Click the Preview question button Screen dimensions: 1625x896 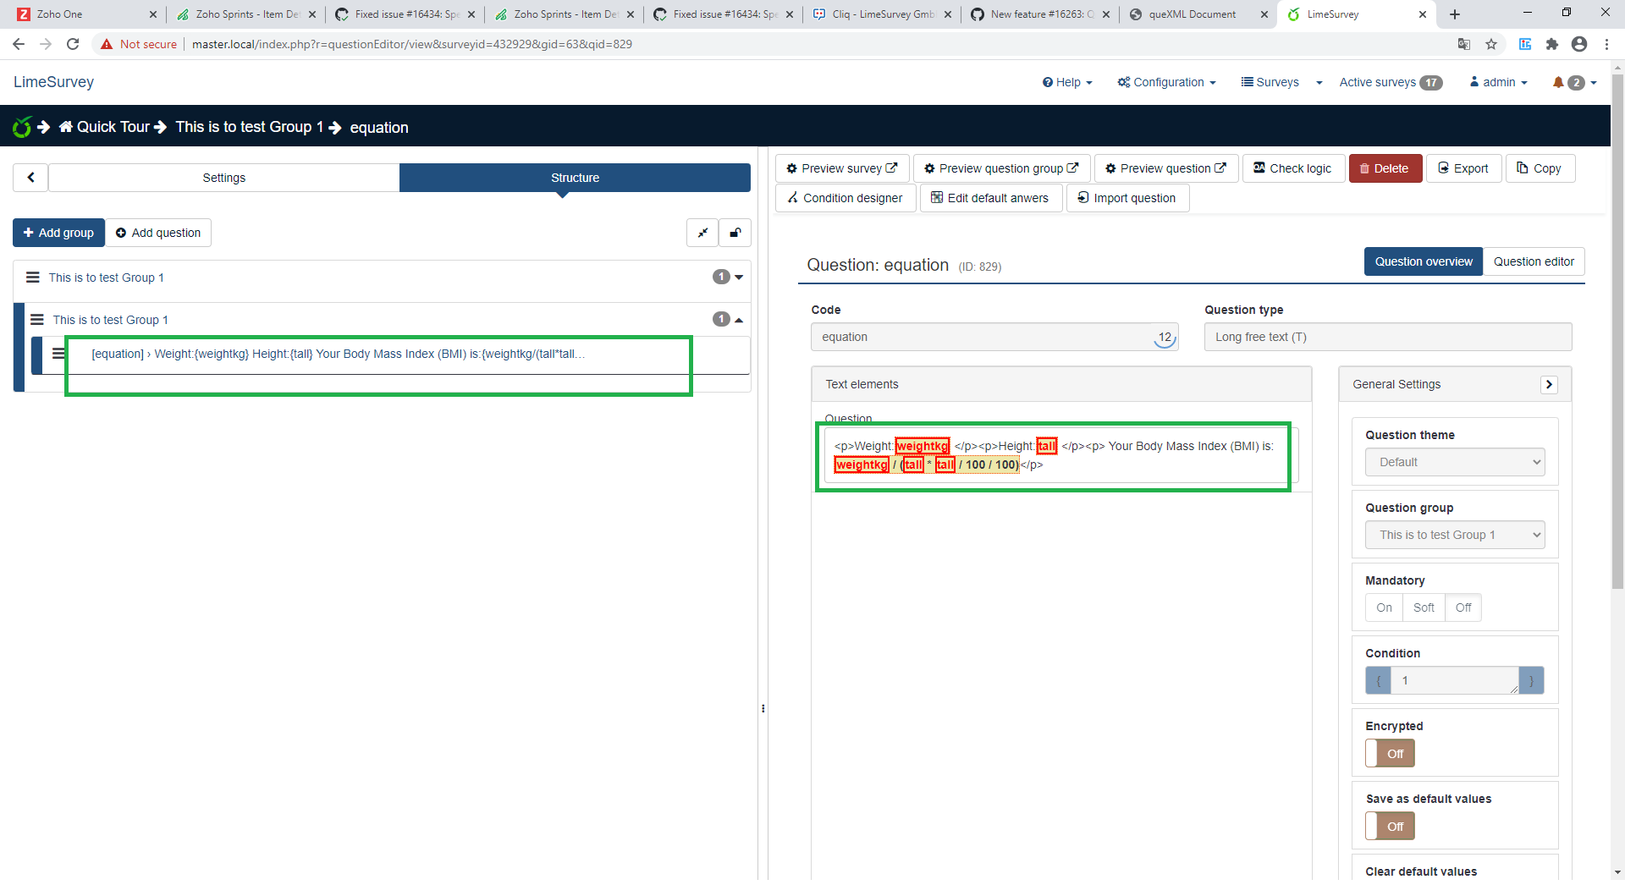coord(1166,168)
